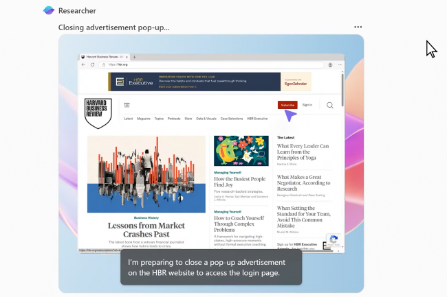Open the three-dot more options menu
This screenshot has height=297, width=447.
click(x=358, y=27)
